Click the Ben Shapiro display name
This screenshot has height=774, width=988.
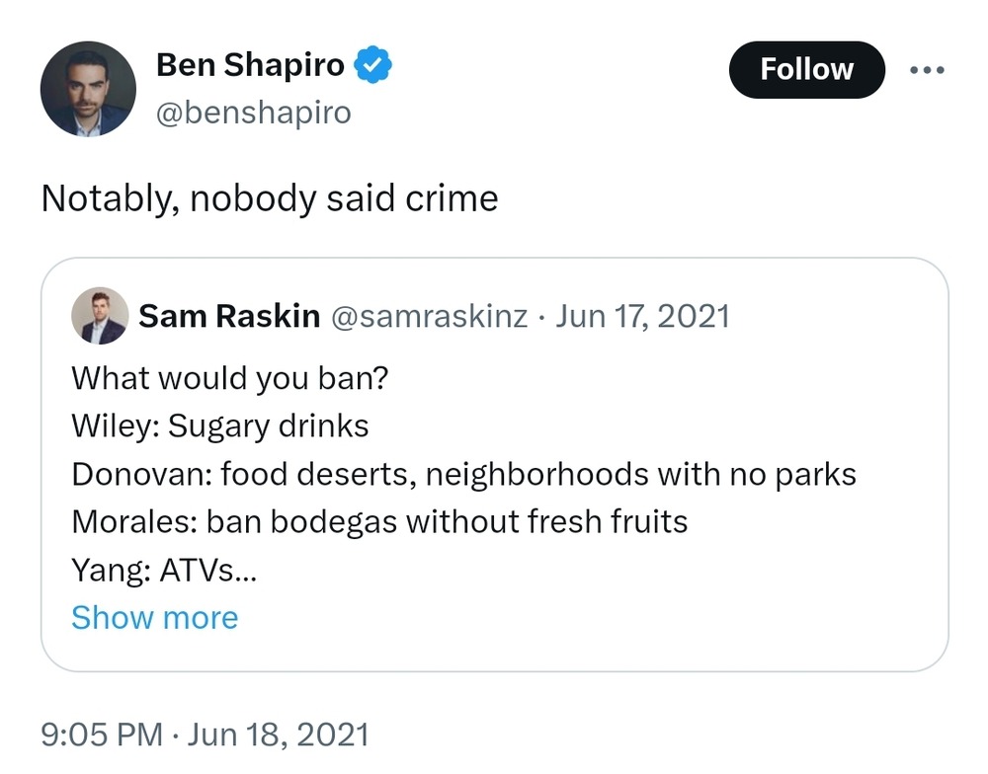coord(250,66)
